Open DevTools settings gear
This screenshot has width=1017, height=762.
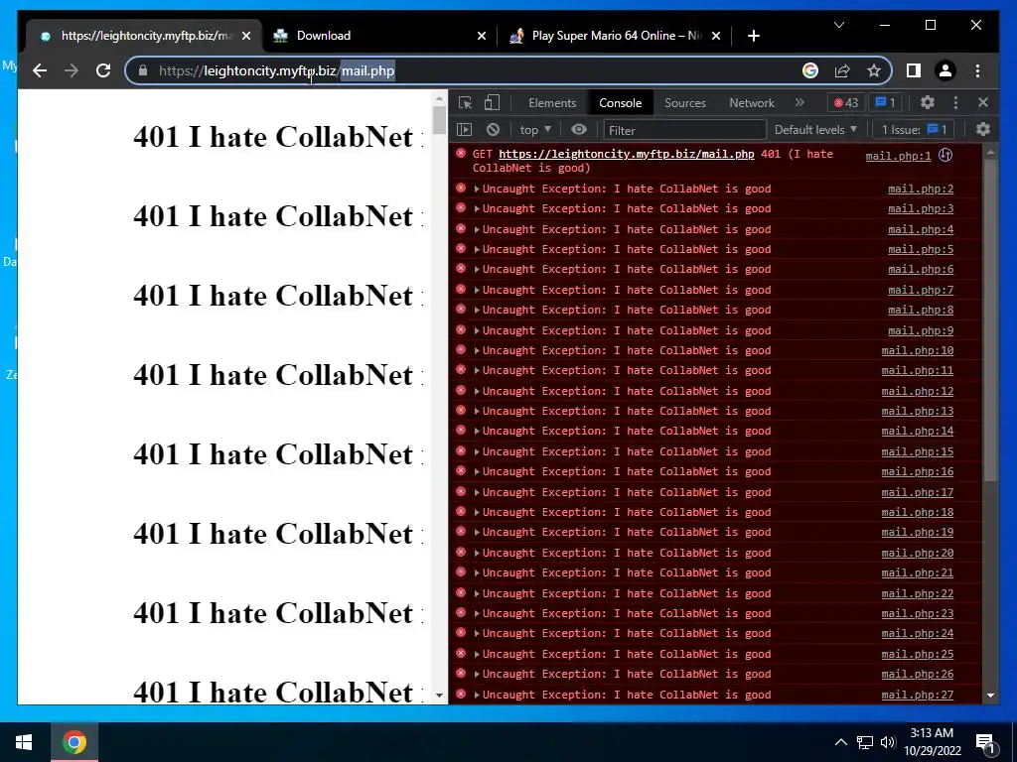[928, 102]
